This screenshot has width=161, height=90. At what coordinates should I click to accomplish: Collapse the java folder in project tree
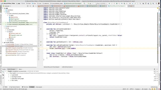tap(4, 12)
